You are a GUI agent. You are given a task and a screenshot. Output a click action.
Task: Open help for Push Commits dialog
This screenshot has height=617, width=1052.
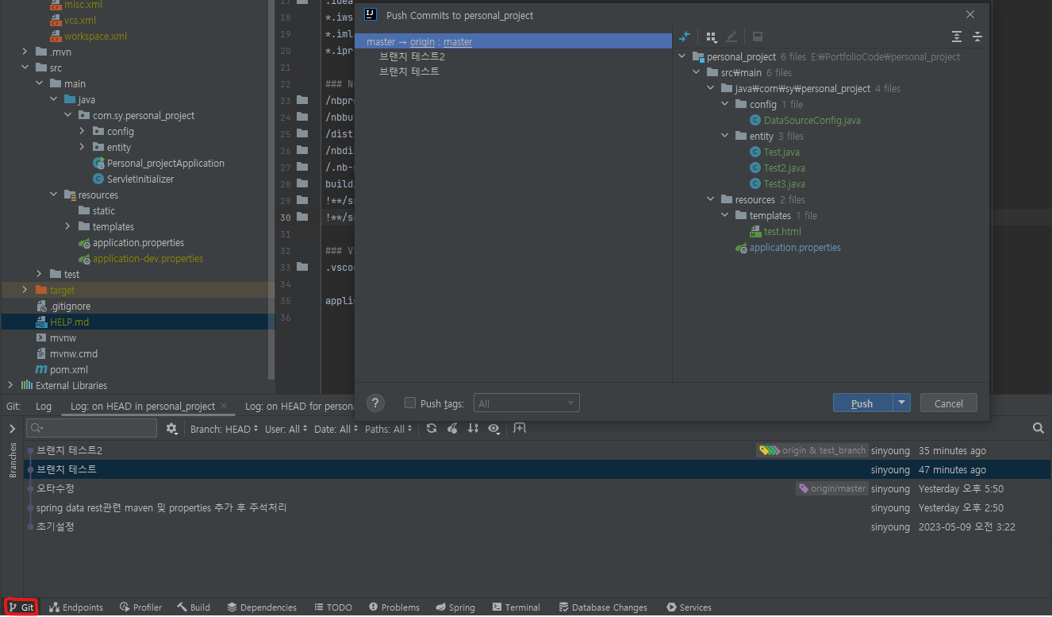click(376, 403)
